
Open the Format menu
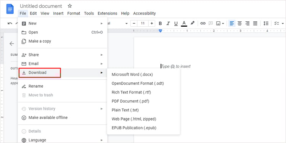tap(74, 13)
